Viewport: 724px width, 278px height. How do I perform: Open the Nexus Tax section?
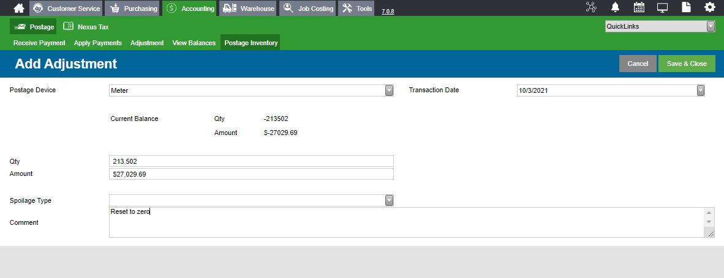click(x=86, y=27)
